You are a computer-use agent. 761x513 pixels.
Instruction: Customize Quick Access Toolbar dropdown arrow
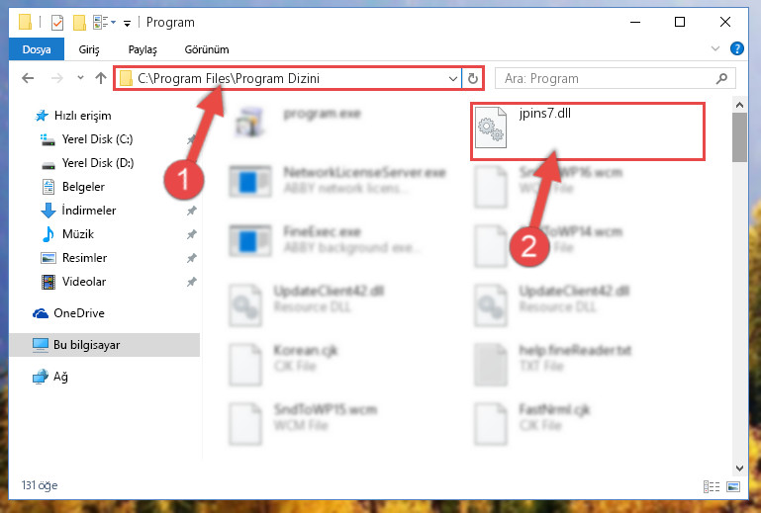coord(127,23)
